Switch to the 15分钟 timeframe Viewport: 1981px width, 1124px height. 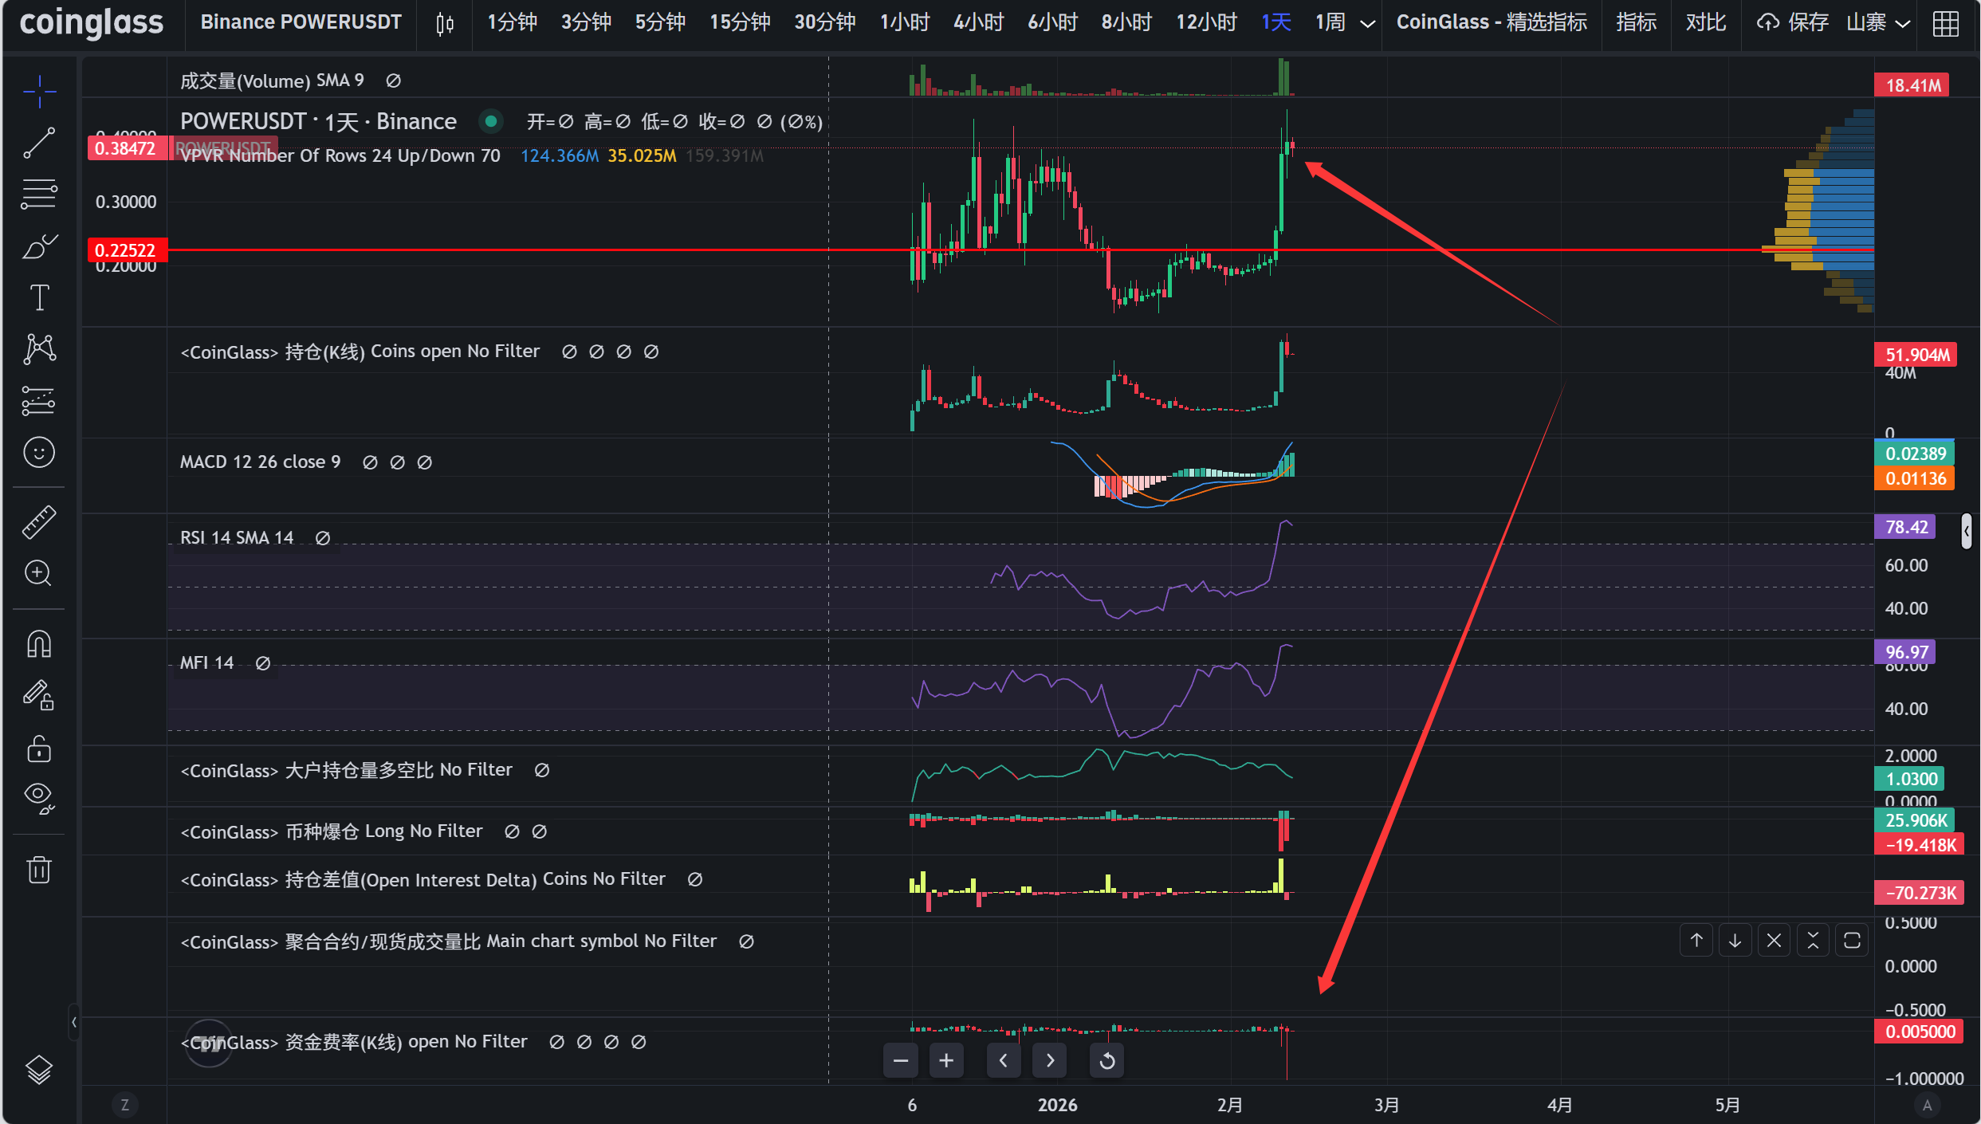pos(739,22)
